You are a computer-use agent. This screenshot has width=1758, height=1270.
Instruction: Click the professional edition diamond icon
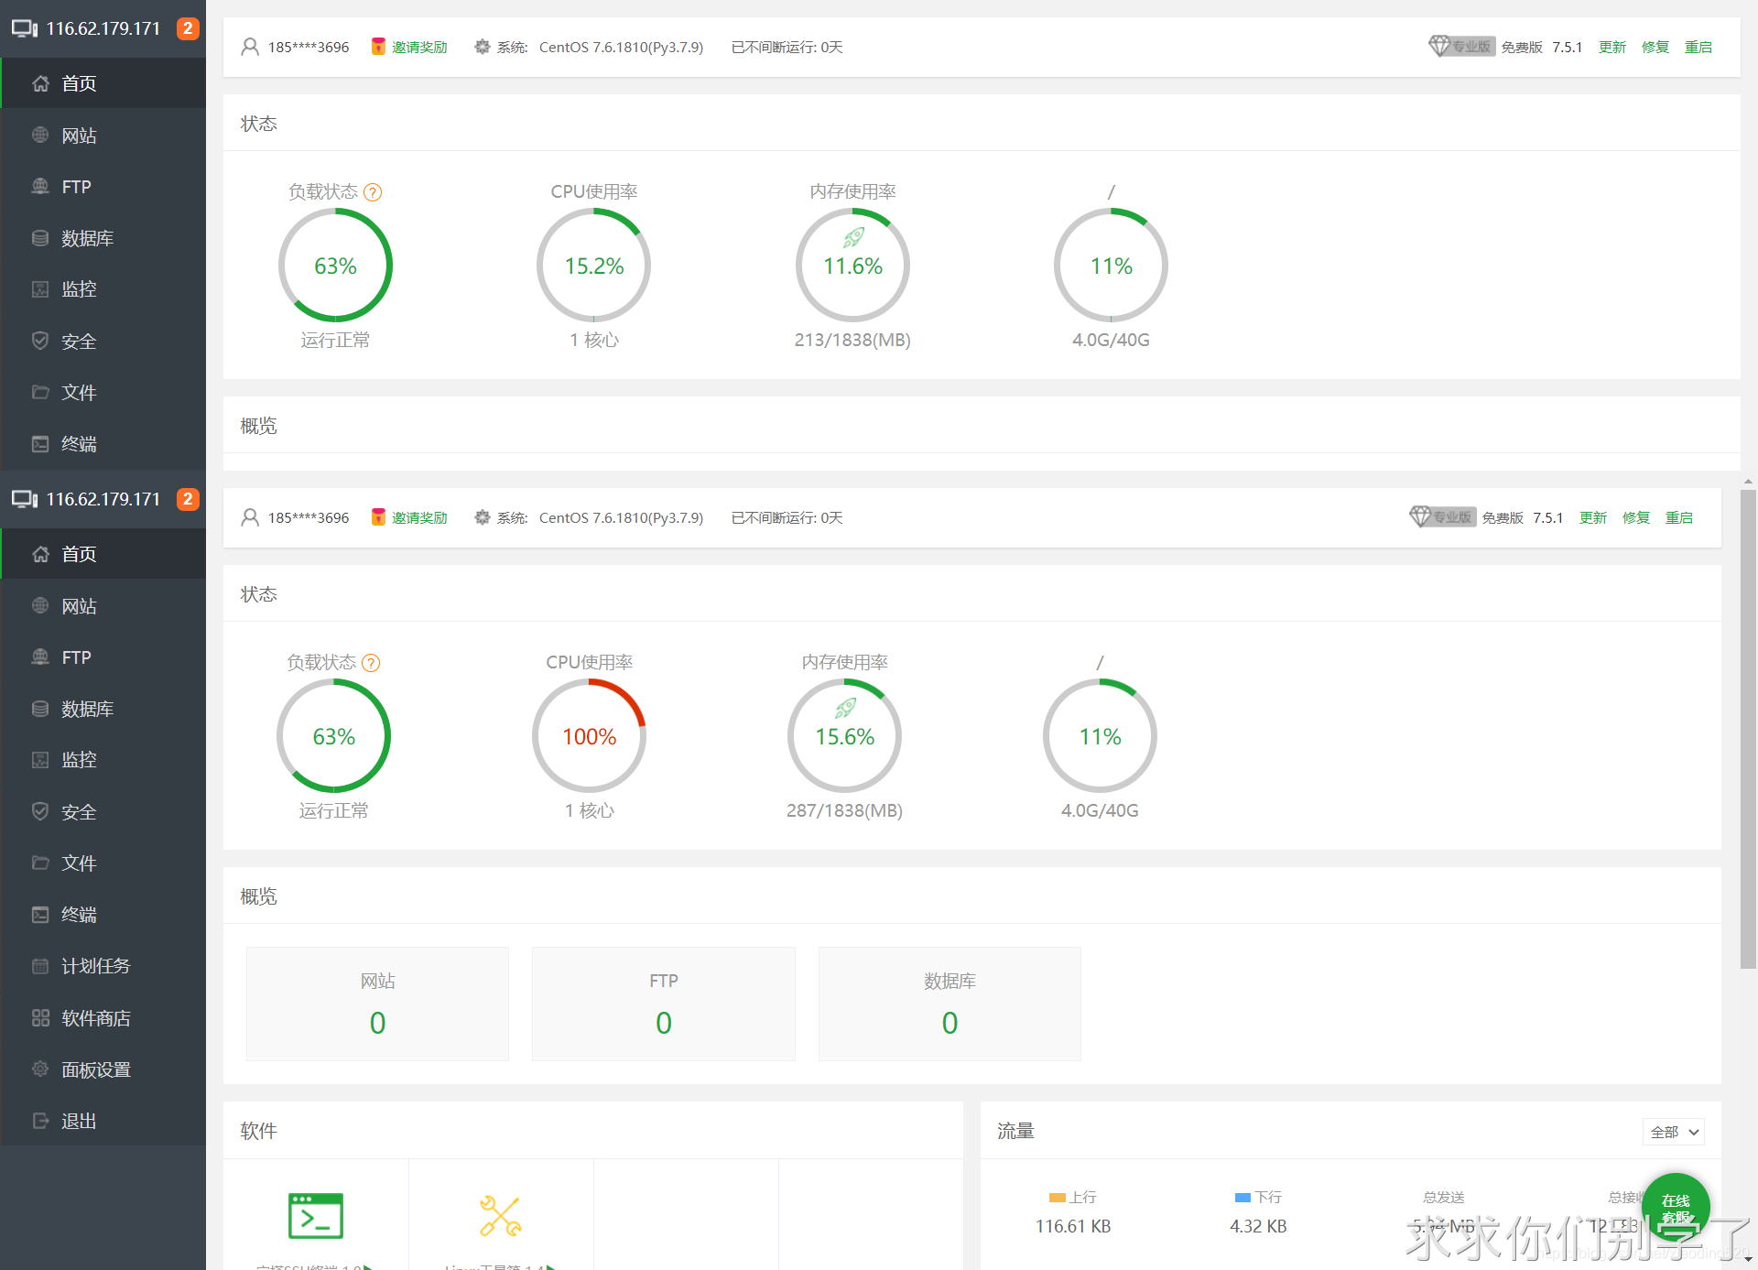[1419, 516]
